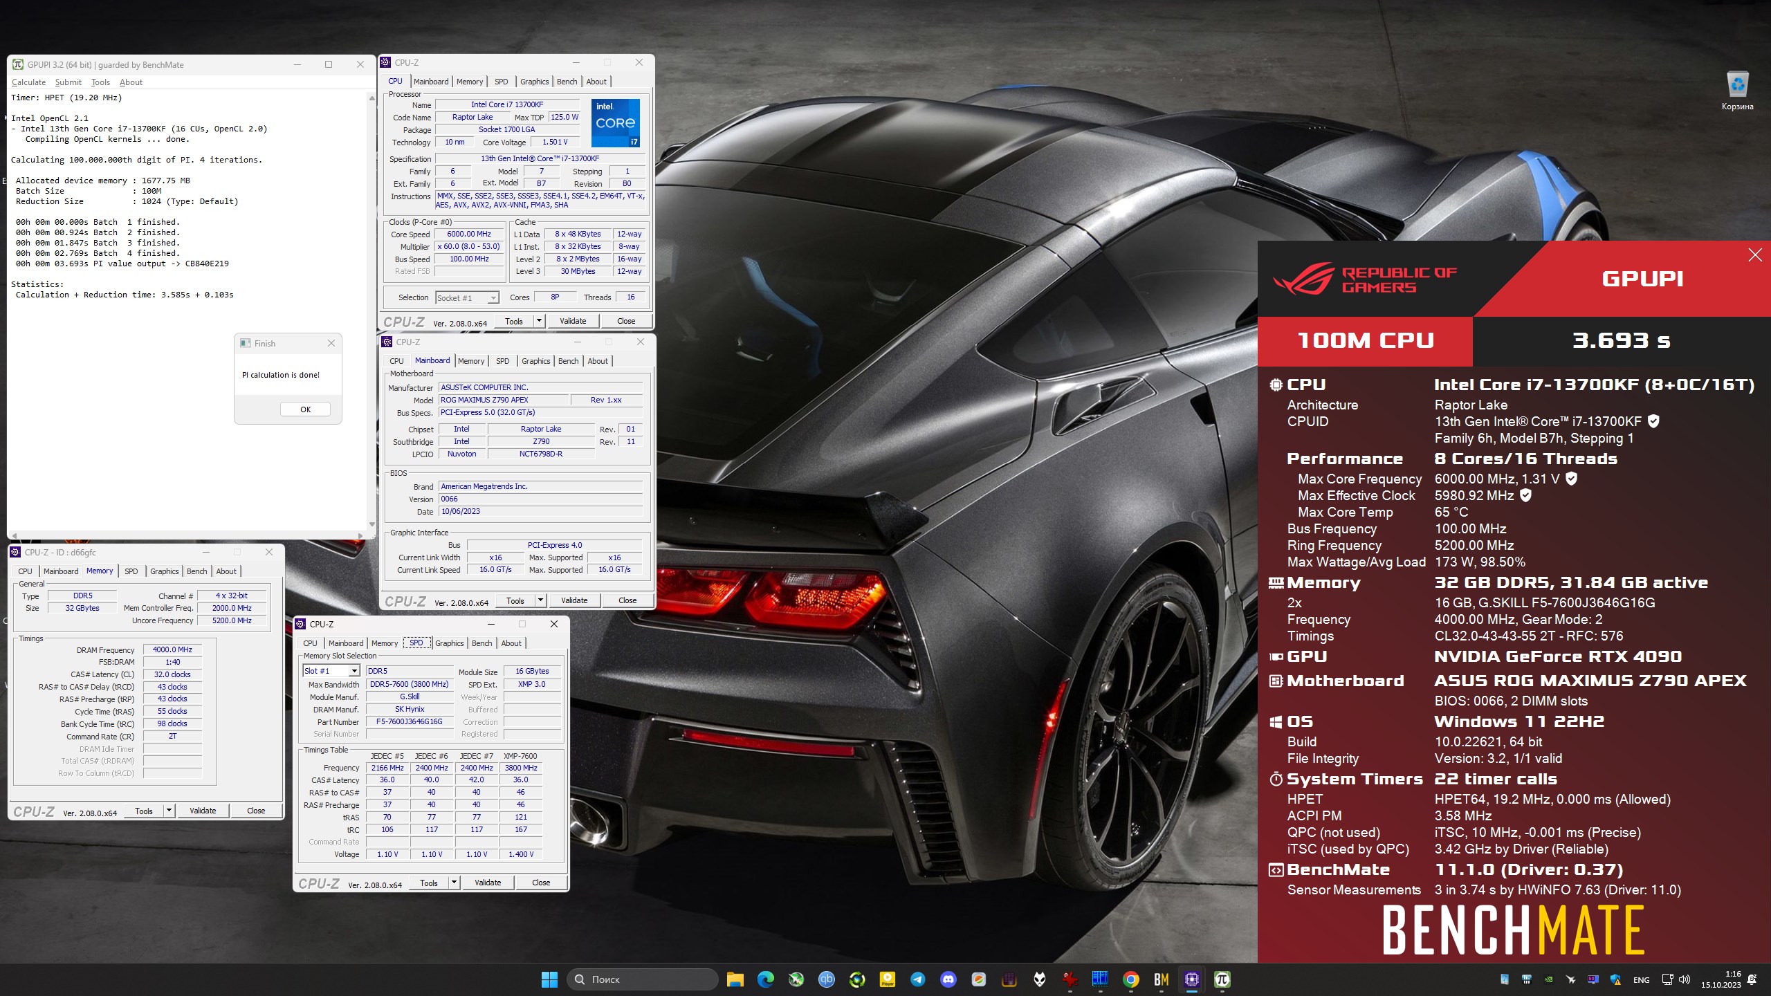This screenshot has width=1771, height=996.
Task: Click the PI value output CB840E219 line
Action: (122, 264)
